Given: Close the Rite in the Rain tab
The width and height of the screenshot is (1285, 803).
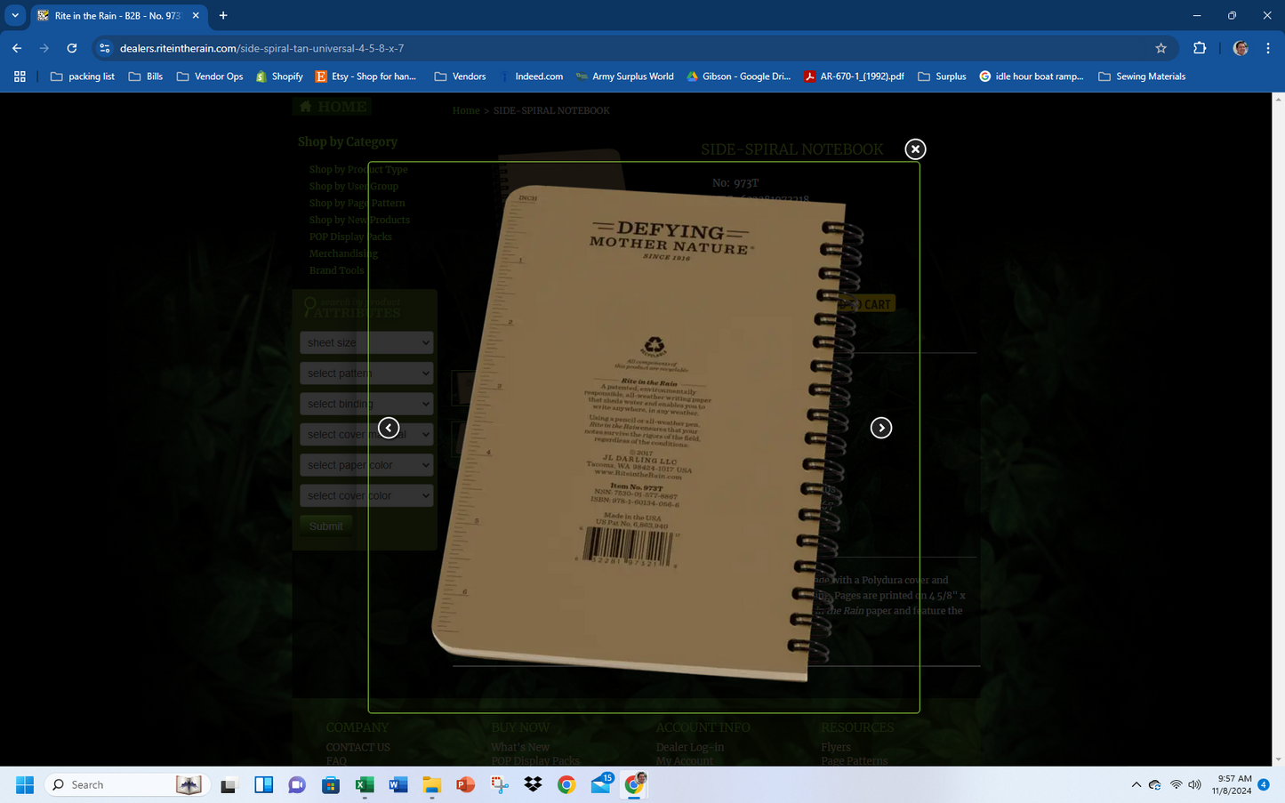Looking at the screenshot, I should point(196,16).
